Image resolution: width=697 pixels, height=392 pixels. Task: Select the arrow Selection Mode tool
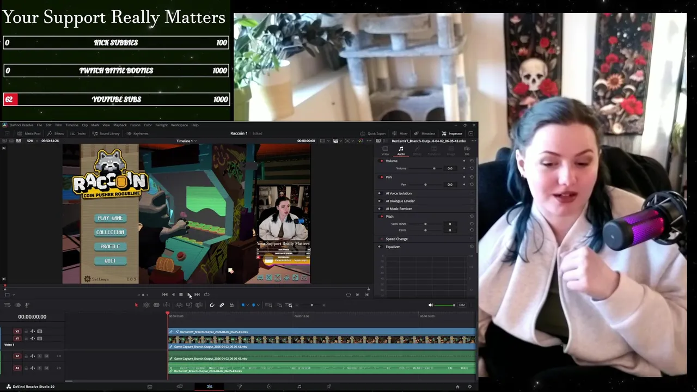tap(136, 305)
